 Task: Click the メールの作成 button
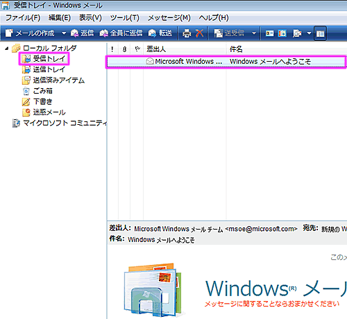click(x=30, y=33)
